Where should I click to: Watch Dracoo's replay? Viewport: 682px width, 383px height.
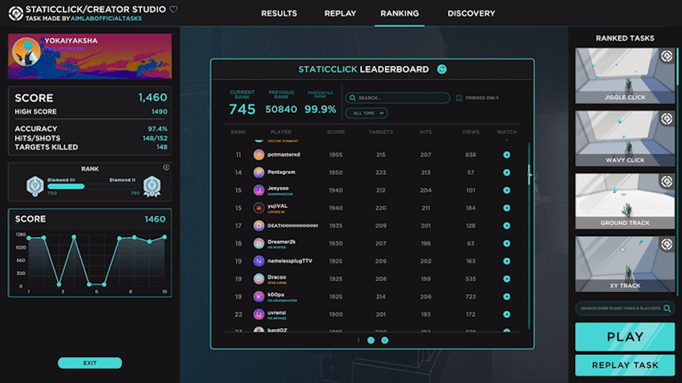[x=507, y=279]
